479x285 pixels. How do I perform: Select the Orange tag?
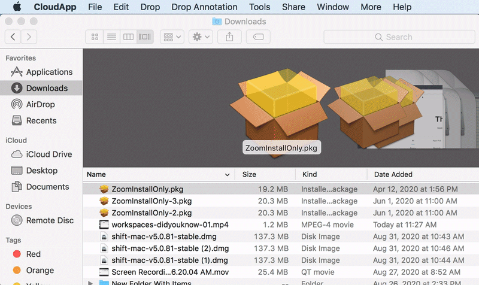point(41,271)
